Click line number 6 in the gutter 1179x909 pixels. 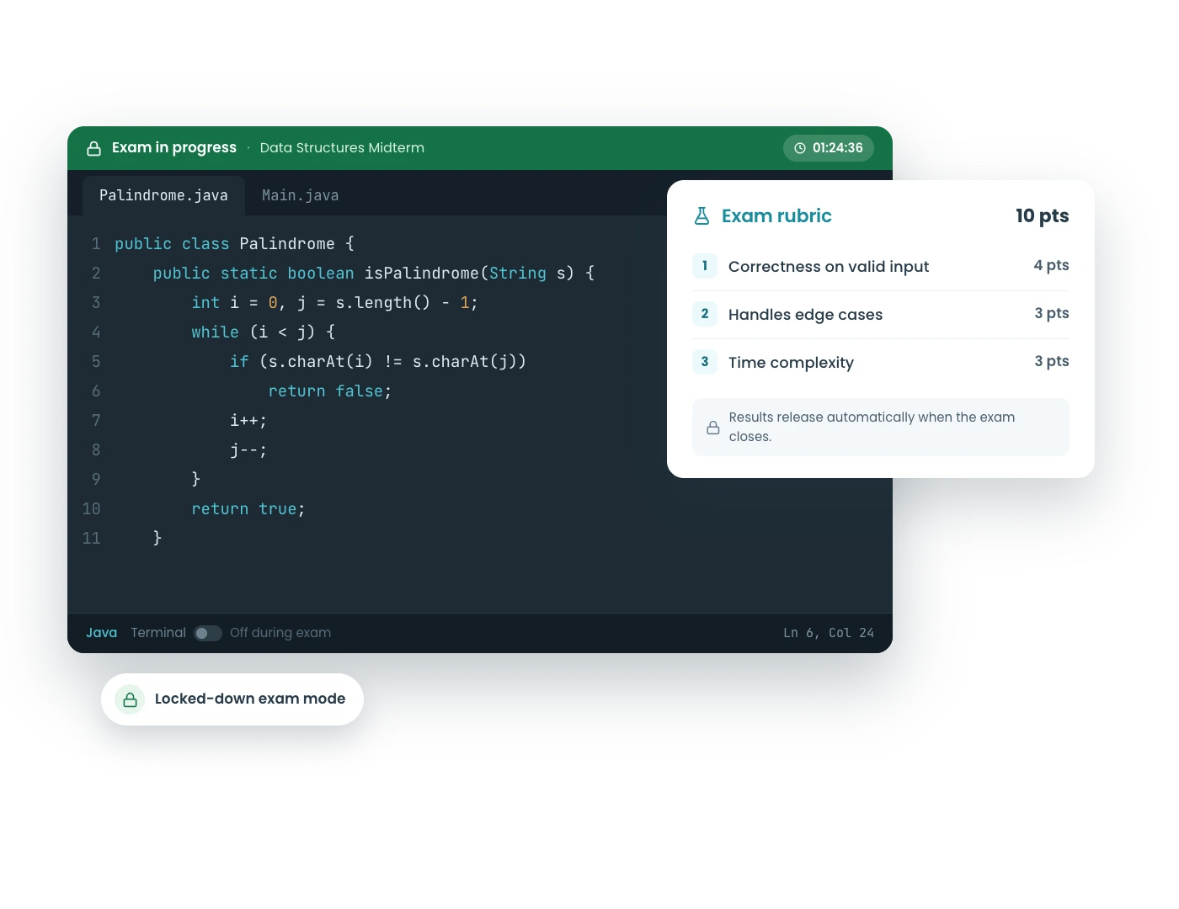[96, 391]
